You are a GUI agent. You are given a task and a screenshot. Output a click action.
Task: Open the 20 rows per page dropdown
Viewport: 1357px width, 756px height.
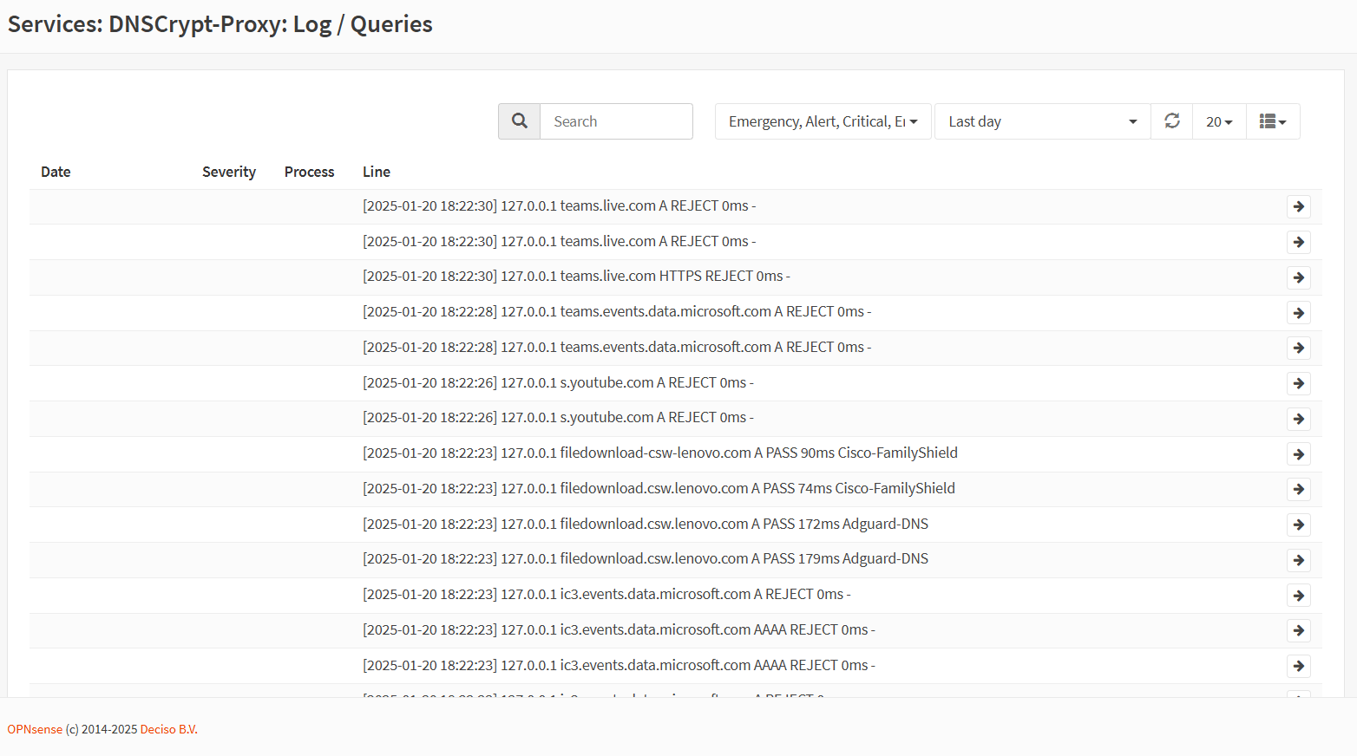1219,121
